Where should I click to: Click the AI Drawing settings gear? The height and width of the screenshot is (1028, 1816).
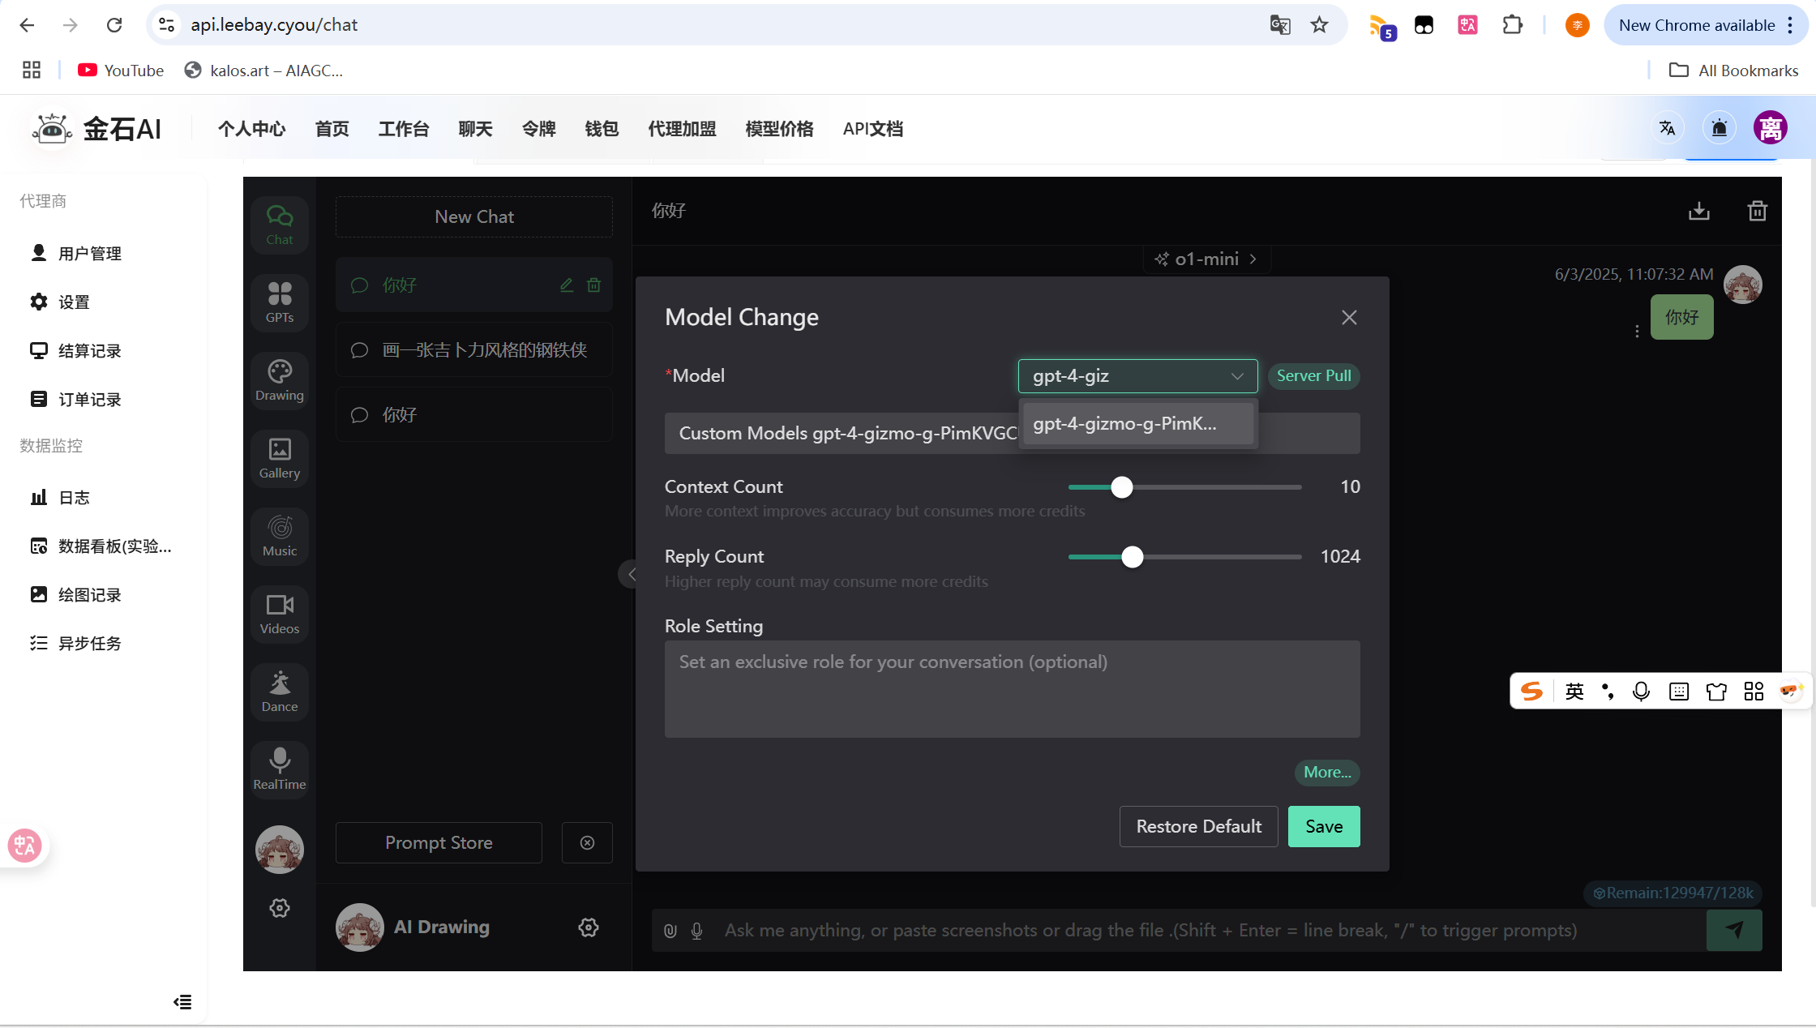589,927
